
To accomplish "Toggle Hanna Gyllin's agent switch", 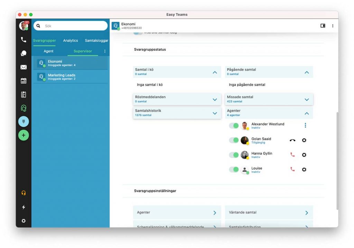I will [x=234, y=155].
